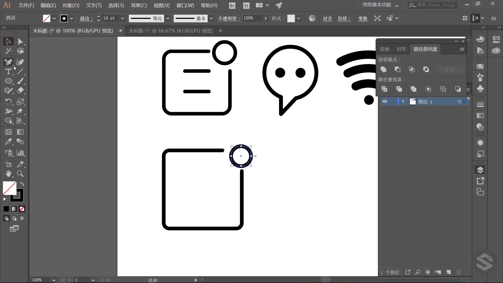Click Fill swatch in toolbox
Screen dimensions: 503x283
click(9, 188)
